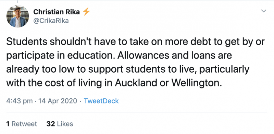The image size is (274, 134).
Task: Click the divider line above the retweet counts
Action: [137, 112]
